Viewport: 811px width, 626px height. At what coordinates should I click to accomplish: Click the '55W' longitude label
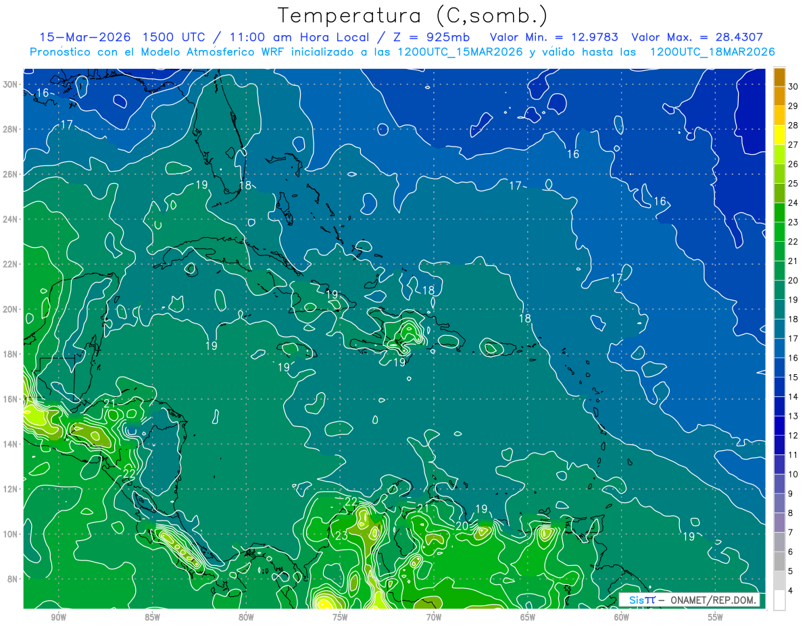point(715,617)
